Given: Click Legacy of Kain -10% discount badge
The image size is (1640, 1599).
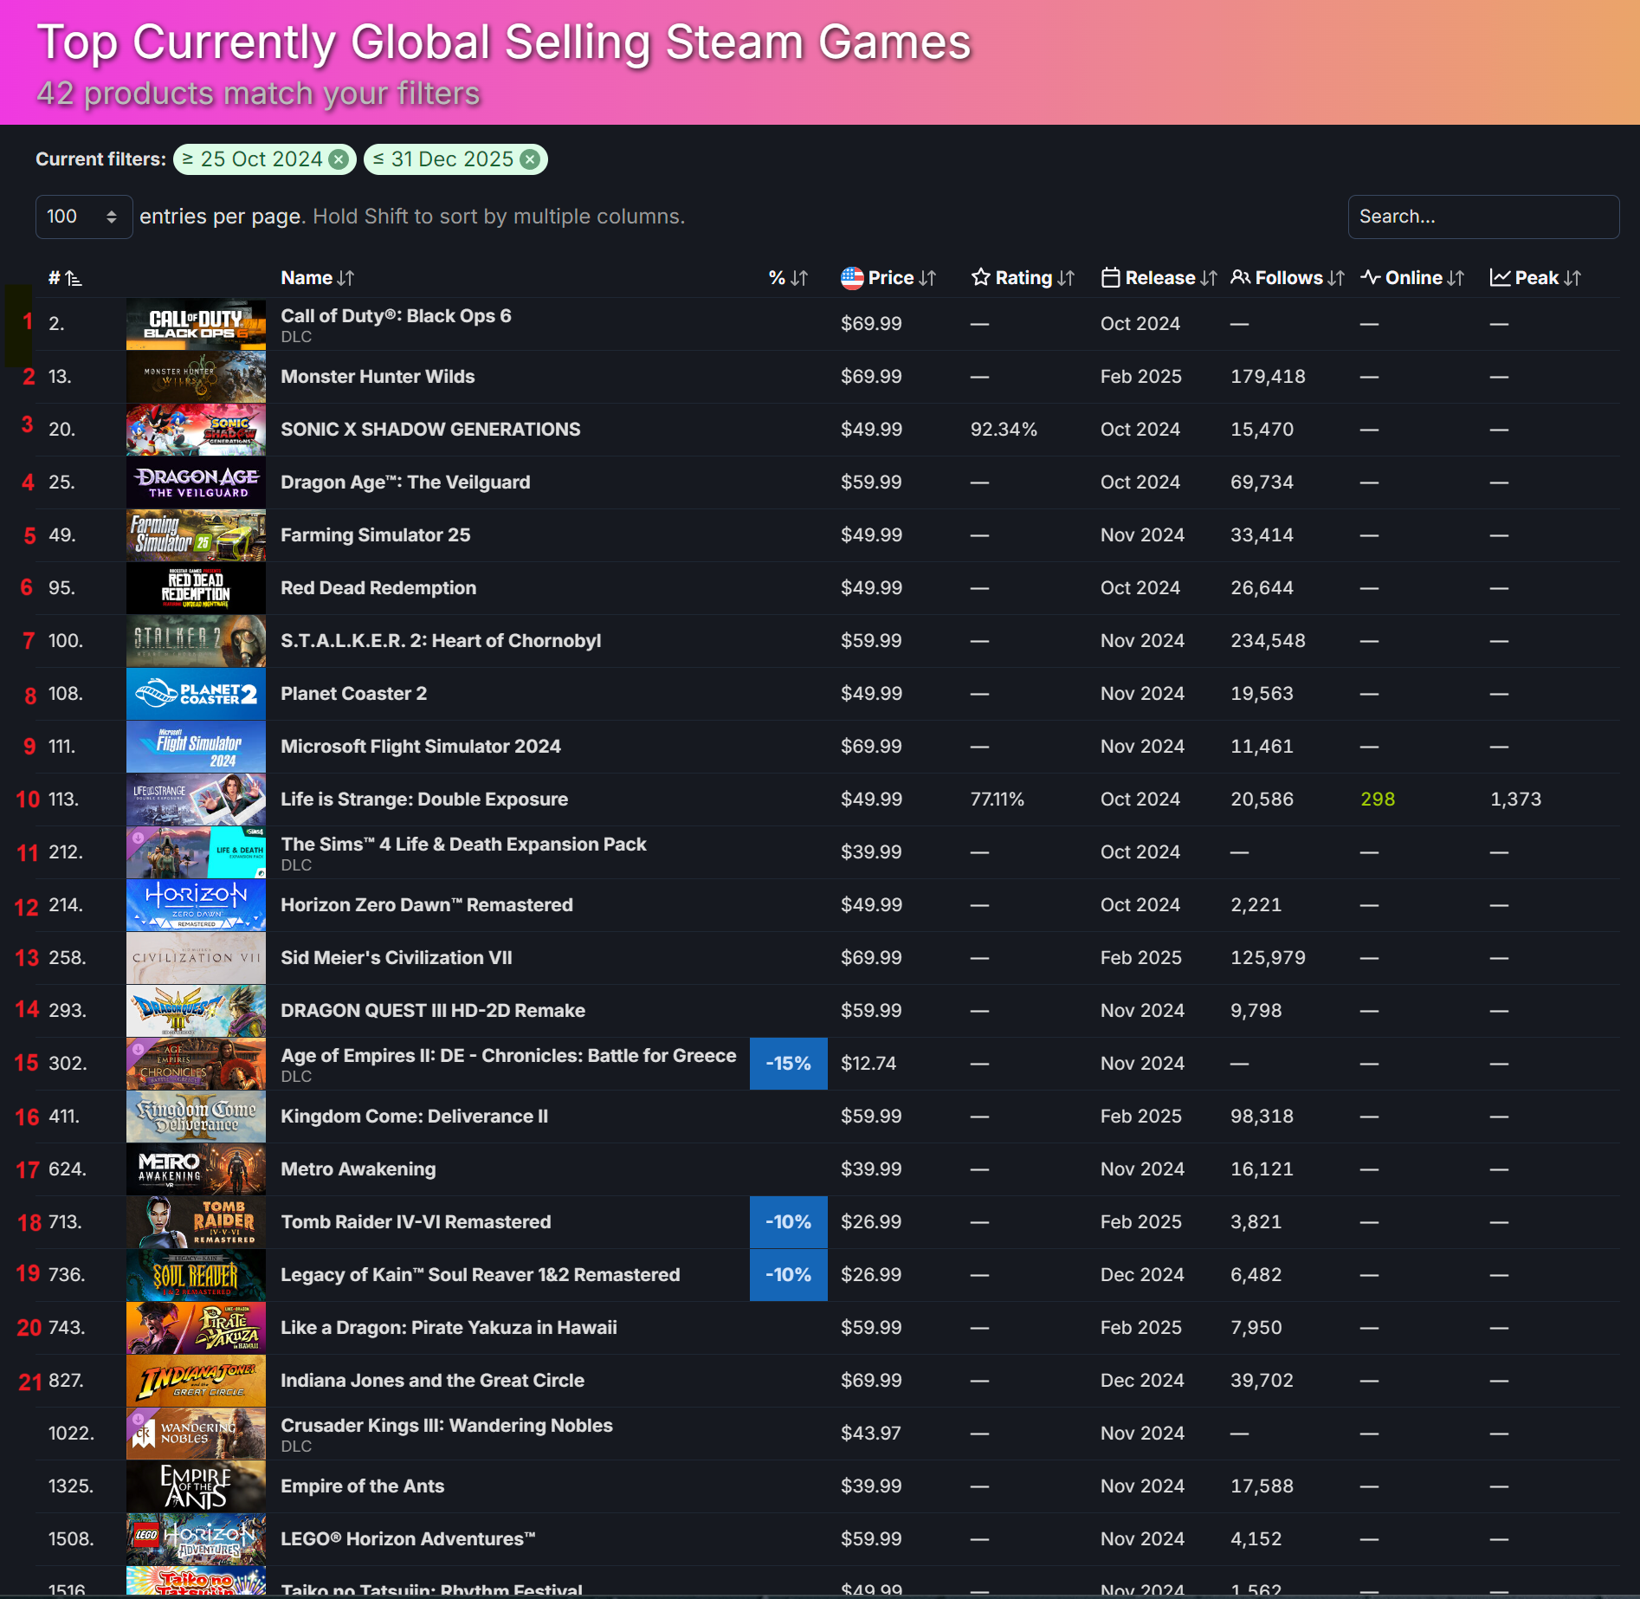Looking at the screenshot, I should (788, 1275).
